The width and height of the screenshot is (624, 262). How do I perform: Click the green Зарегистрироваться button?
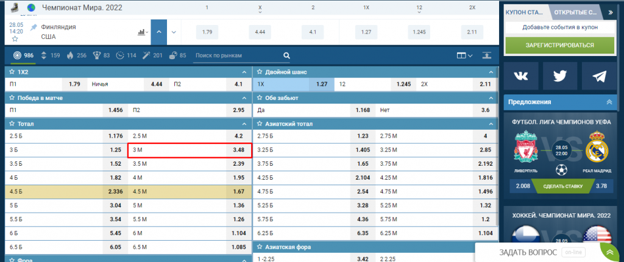pyautogui.click(x=559, y=44)
